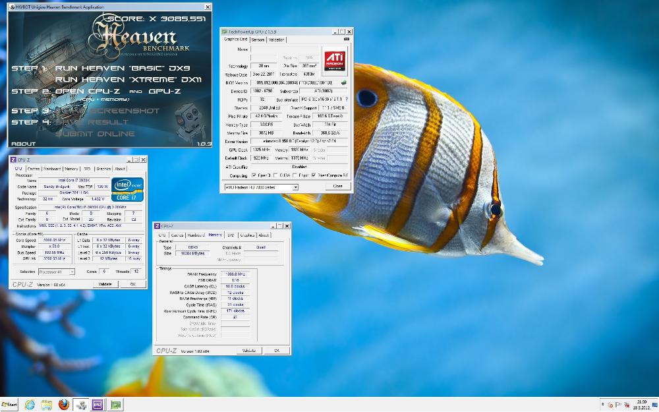The height and width of the screenshot is (412, 659).
Task: Click Validate in the CPU-Z memory window
Action: [249, 351]
